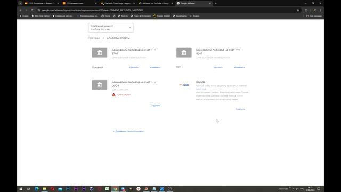Open File Explorer from taskbar

pyautogui.click(x=44, y=189)
